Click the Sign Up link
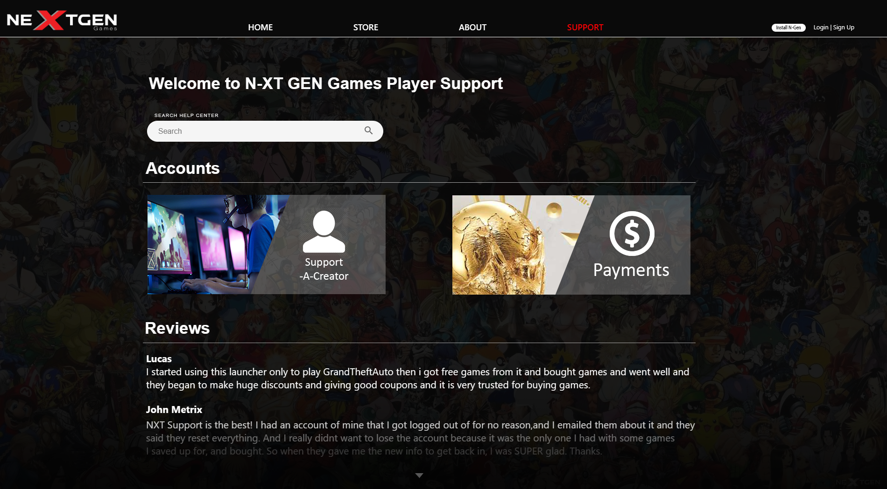This screenshot has width=887, height=489. [844, 28]
